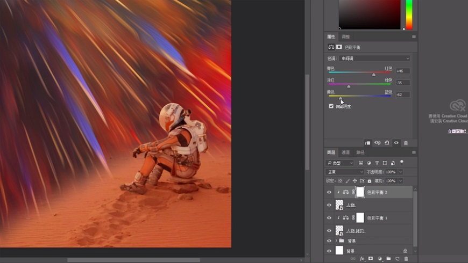Create new layer icon
The image size is (468, 263).
coord(398,259)
